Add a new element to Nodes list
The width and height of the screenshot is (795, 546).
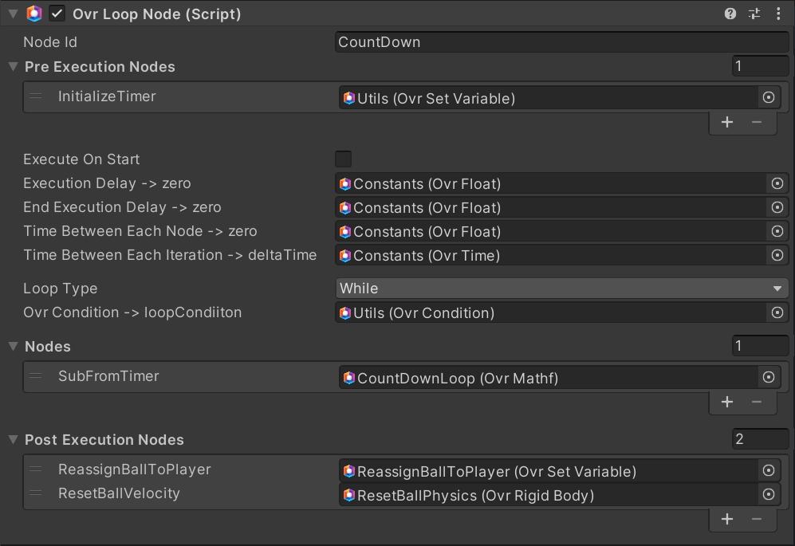(726, 402)
